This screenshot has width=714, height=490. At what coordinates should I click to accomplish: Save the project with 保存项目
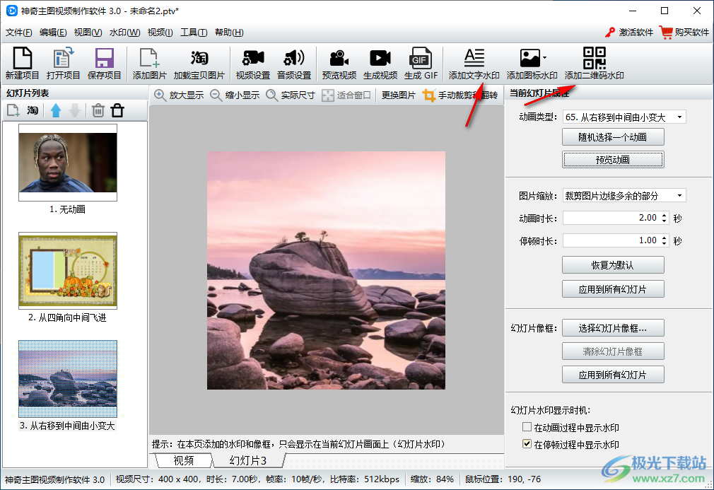pyautogui.click(x=104, y=64)
